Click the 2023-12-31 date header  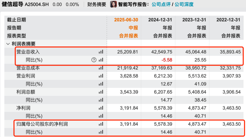(x=194, y=20)
